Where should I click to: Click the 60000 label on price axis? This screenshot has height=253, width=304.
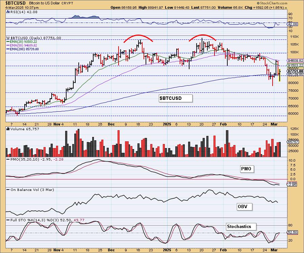click(x=293, y=114)
